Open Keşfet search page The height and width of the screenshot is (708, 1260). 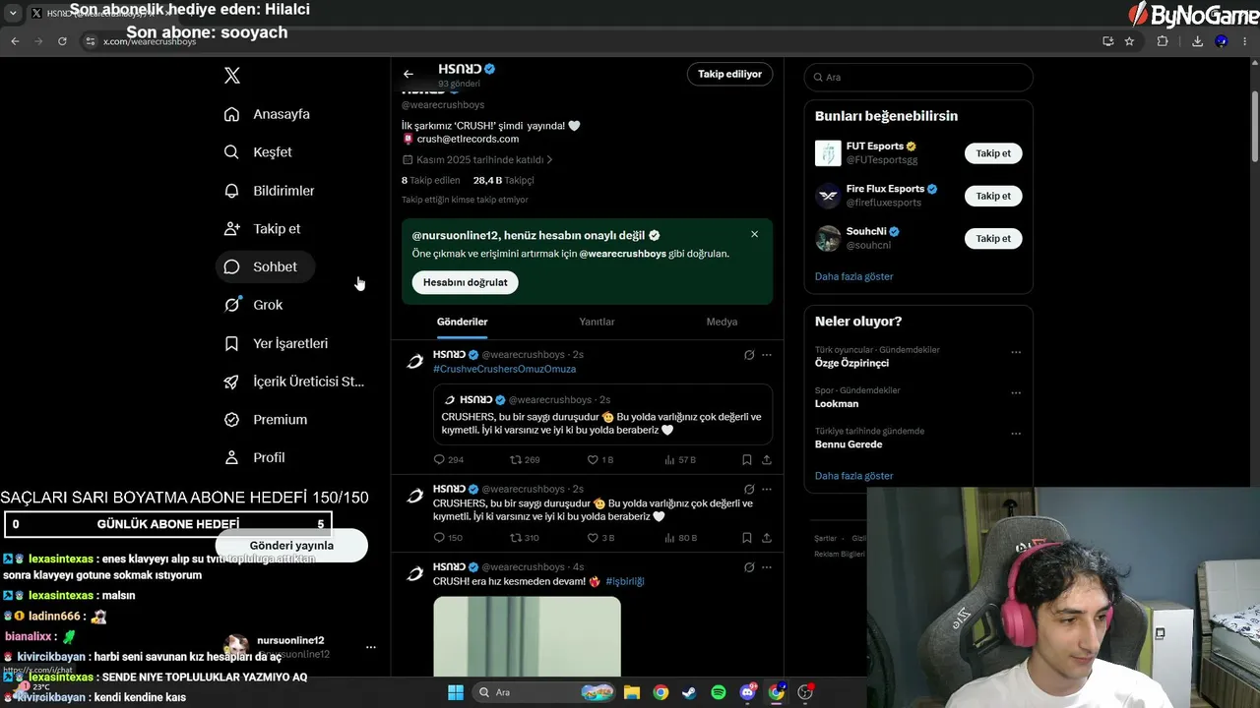(258, 152)
